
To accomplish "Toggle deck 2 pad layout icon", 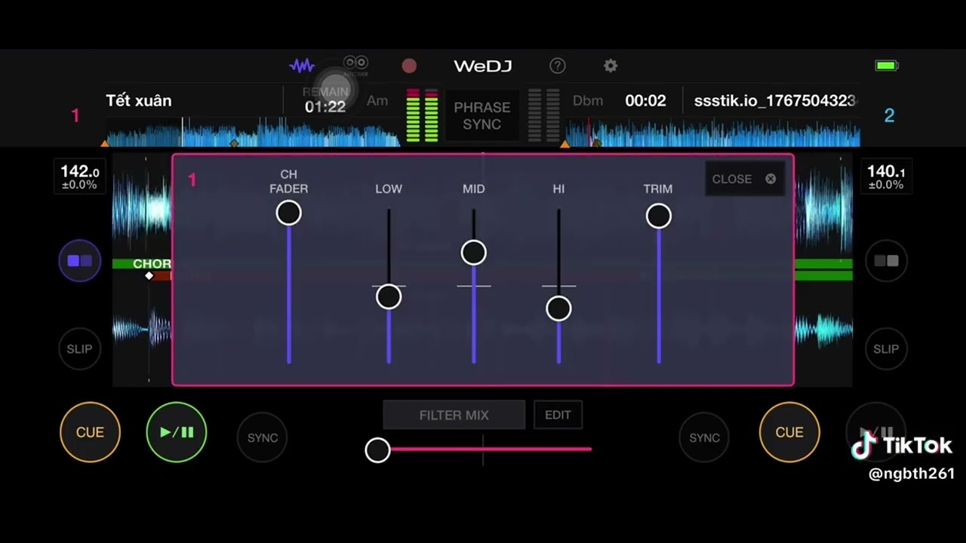I will tap(886, 261).
